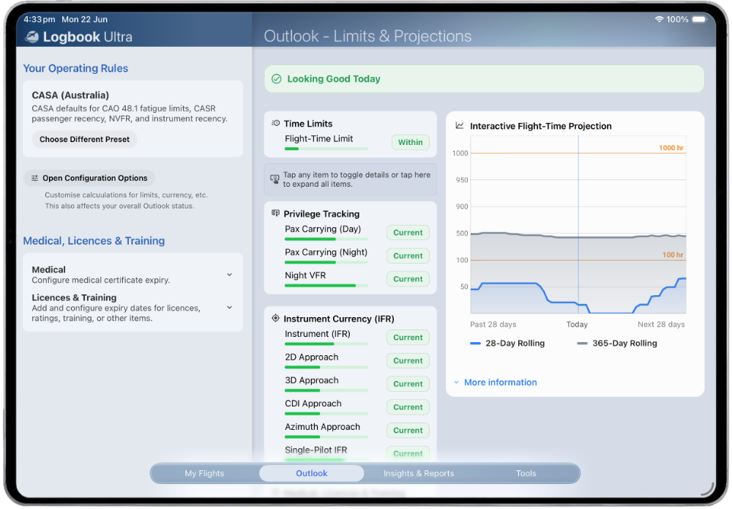
Task: Click the Outlook - Limits & Projections title
Action: coord(368,37)
